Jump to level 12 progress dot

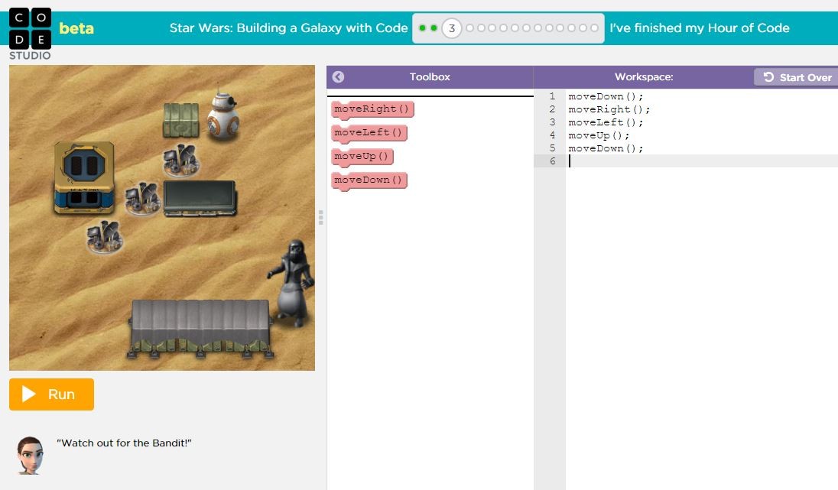tap(560, 28)
